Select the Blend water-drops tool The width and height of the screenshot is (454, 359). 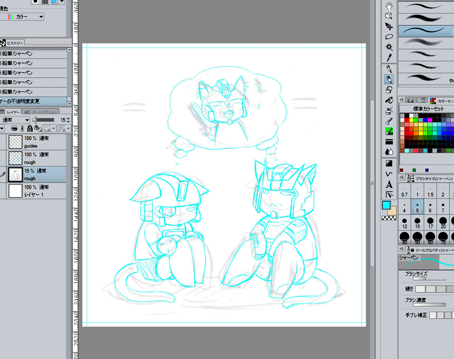[389, 152]
